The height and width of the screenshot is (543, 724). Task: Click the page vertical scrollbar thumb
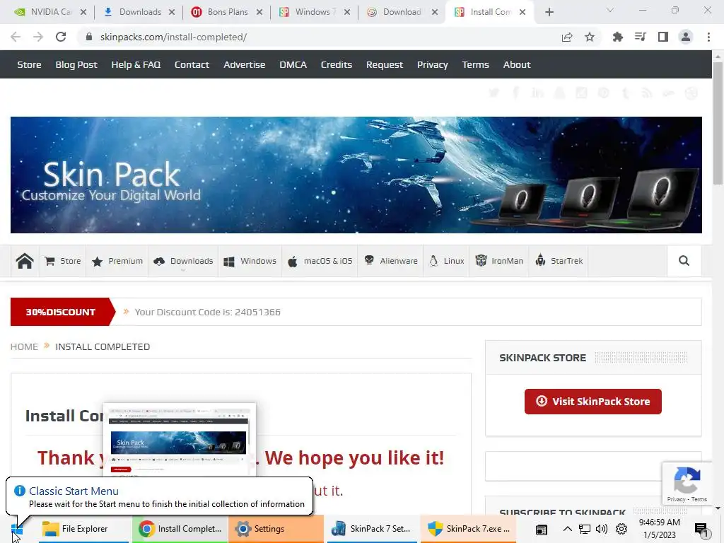[x=718, y=123]
